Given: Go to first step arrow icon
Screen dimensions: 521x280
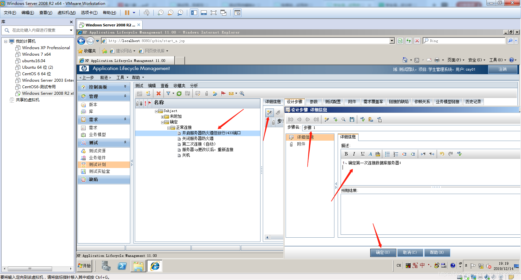Looking at the screenshot, I should (291, 119).
